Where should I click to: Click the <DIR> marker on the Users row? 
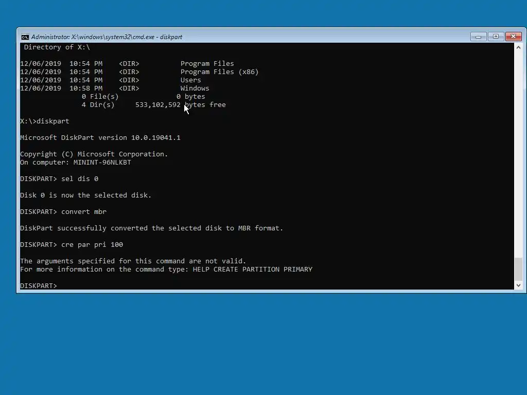coord(129,80)
